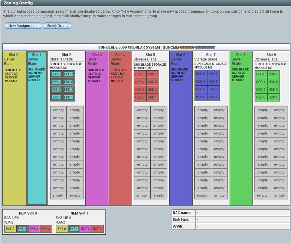Select EXT 1 port on NEM Slot 1
Viewport: 291px width, 244px height.
click(73, 229)
